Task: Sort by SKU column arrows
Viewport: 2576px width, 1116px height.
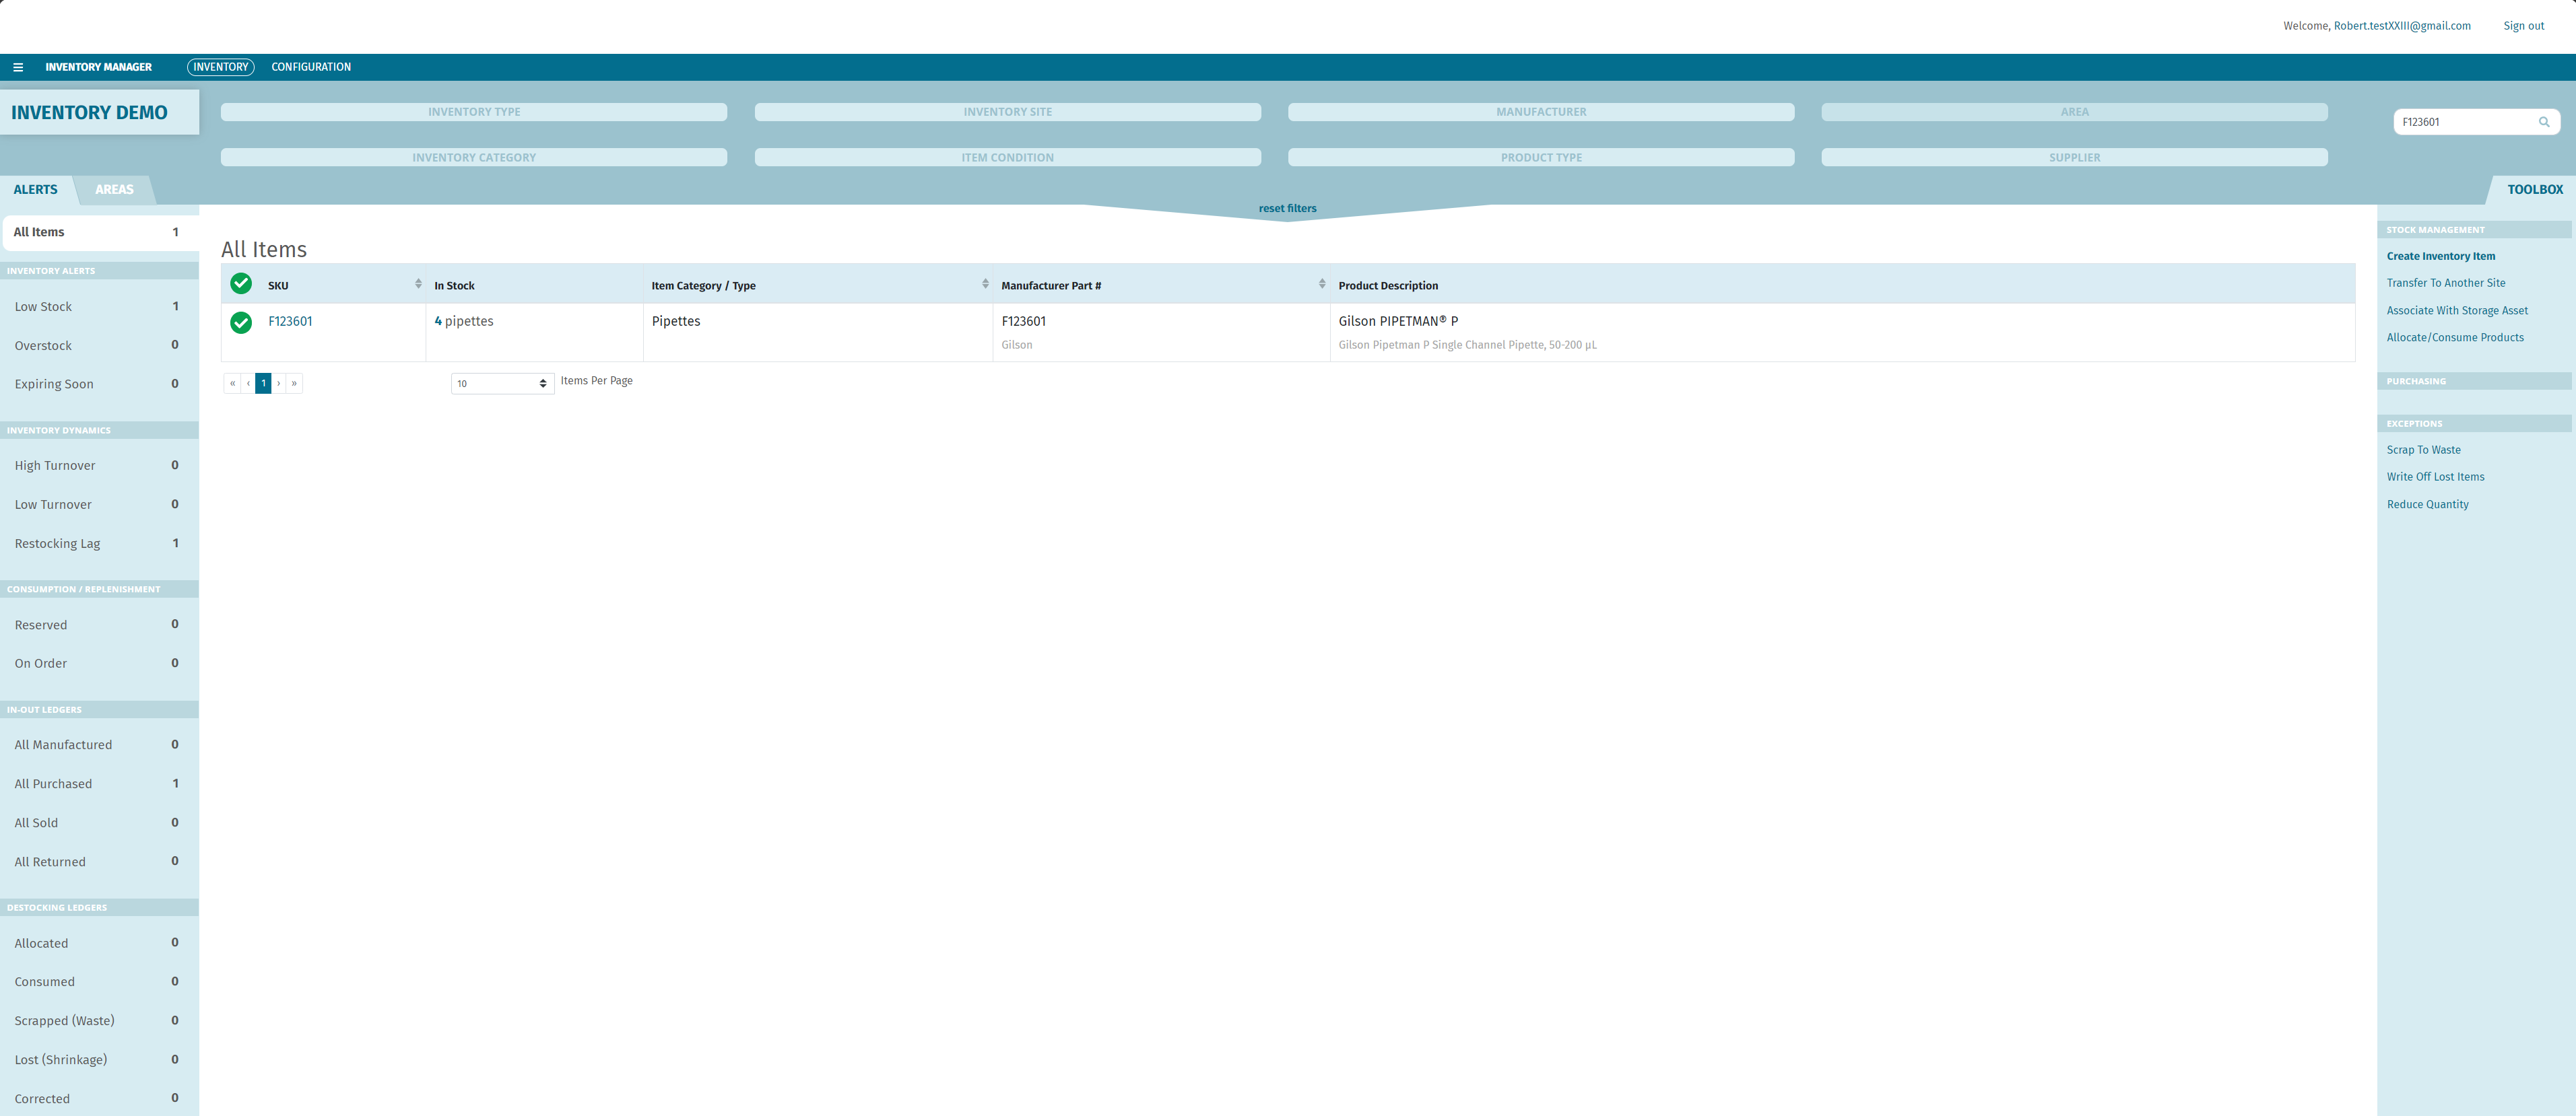Action: pos(418,285)
